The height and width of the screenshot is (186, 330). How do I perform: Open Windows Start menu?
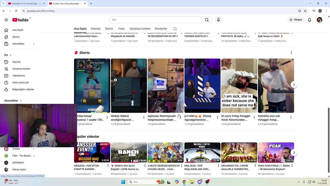(123, 182)
